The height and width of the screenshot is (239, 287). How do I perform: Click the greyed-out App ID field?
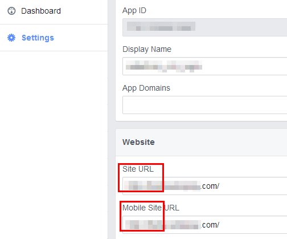click(x=205, y=27)
